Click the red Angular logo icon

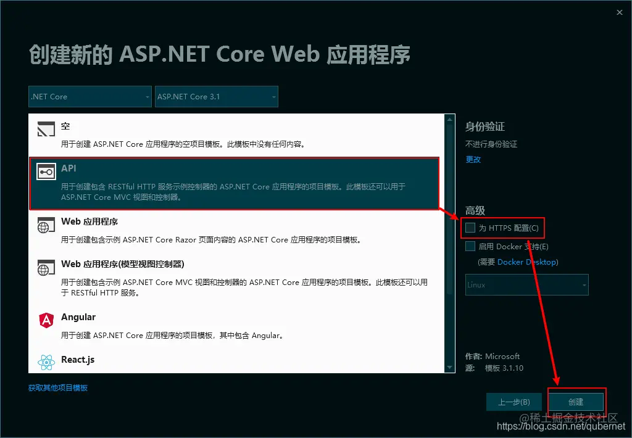tap(46, 320)
